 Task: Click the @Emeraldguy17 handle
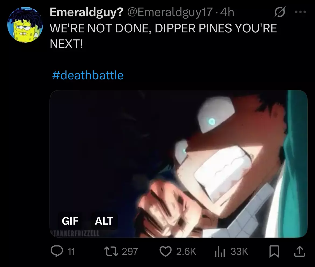click(x=170, y=12)
